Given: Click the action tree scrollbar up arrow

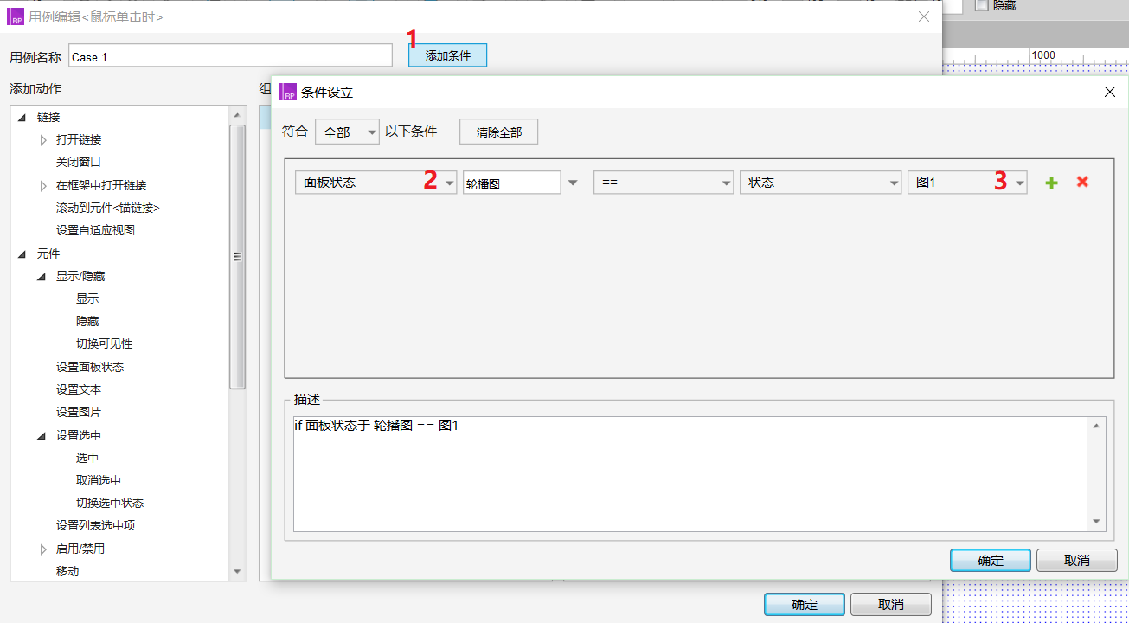Looking at the screenshot, I should point(237,115).
